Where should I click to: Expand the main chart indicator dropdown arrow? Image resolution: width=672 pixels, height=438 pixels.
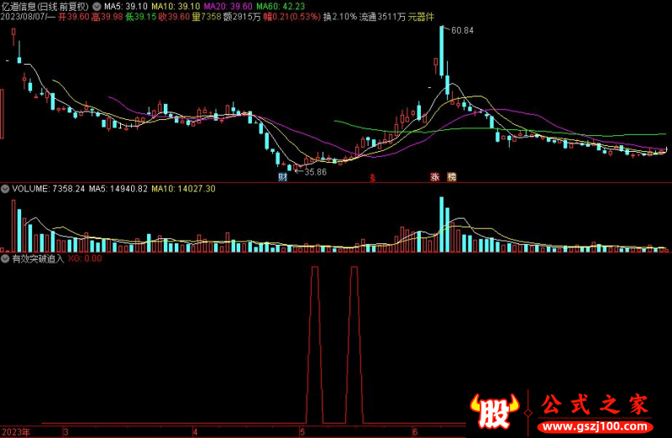(97, 7)
